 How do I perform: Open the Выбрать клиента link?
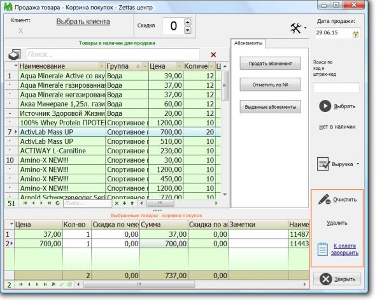[x=83, y=22]
